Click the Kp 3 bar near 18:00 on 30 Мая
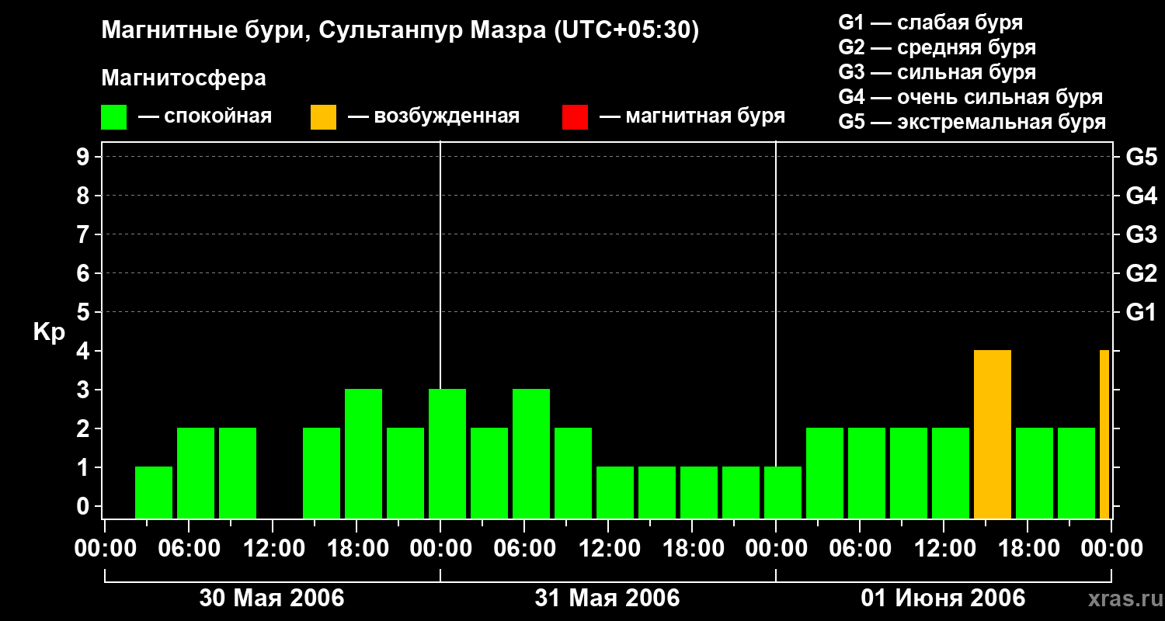The width and height of the screenshot is (1165, 621). pos(363,454)
